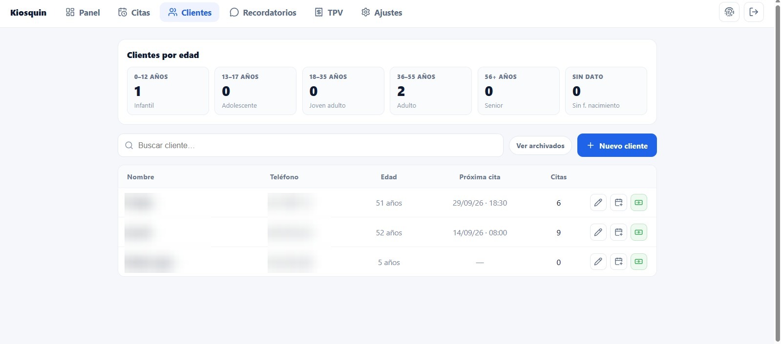781x344 pixels.
Task: Schedule appointment for the 5 años client
Action: 618,262
